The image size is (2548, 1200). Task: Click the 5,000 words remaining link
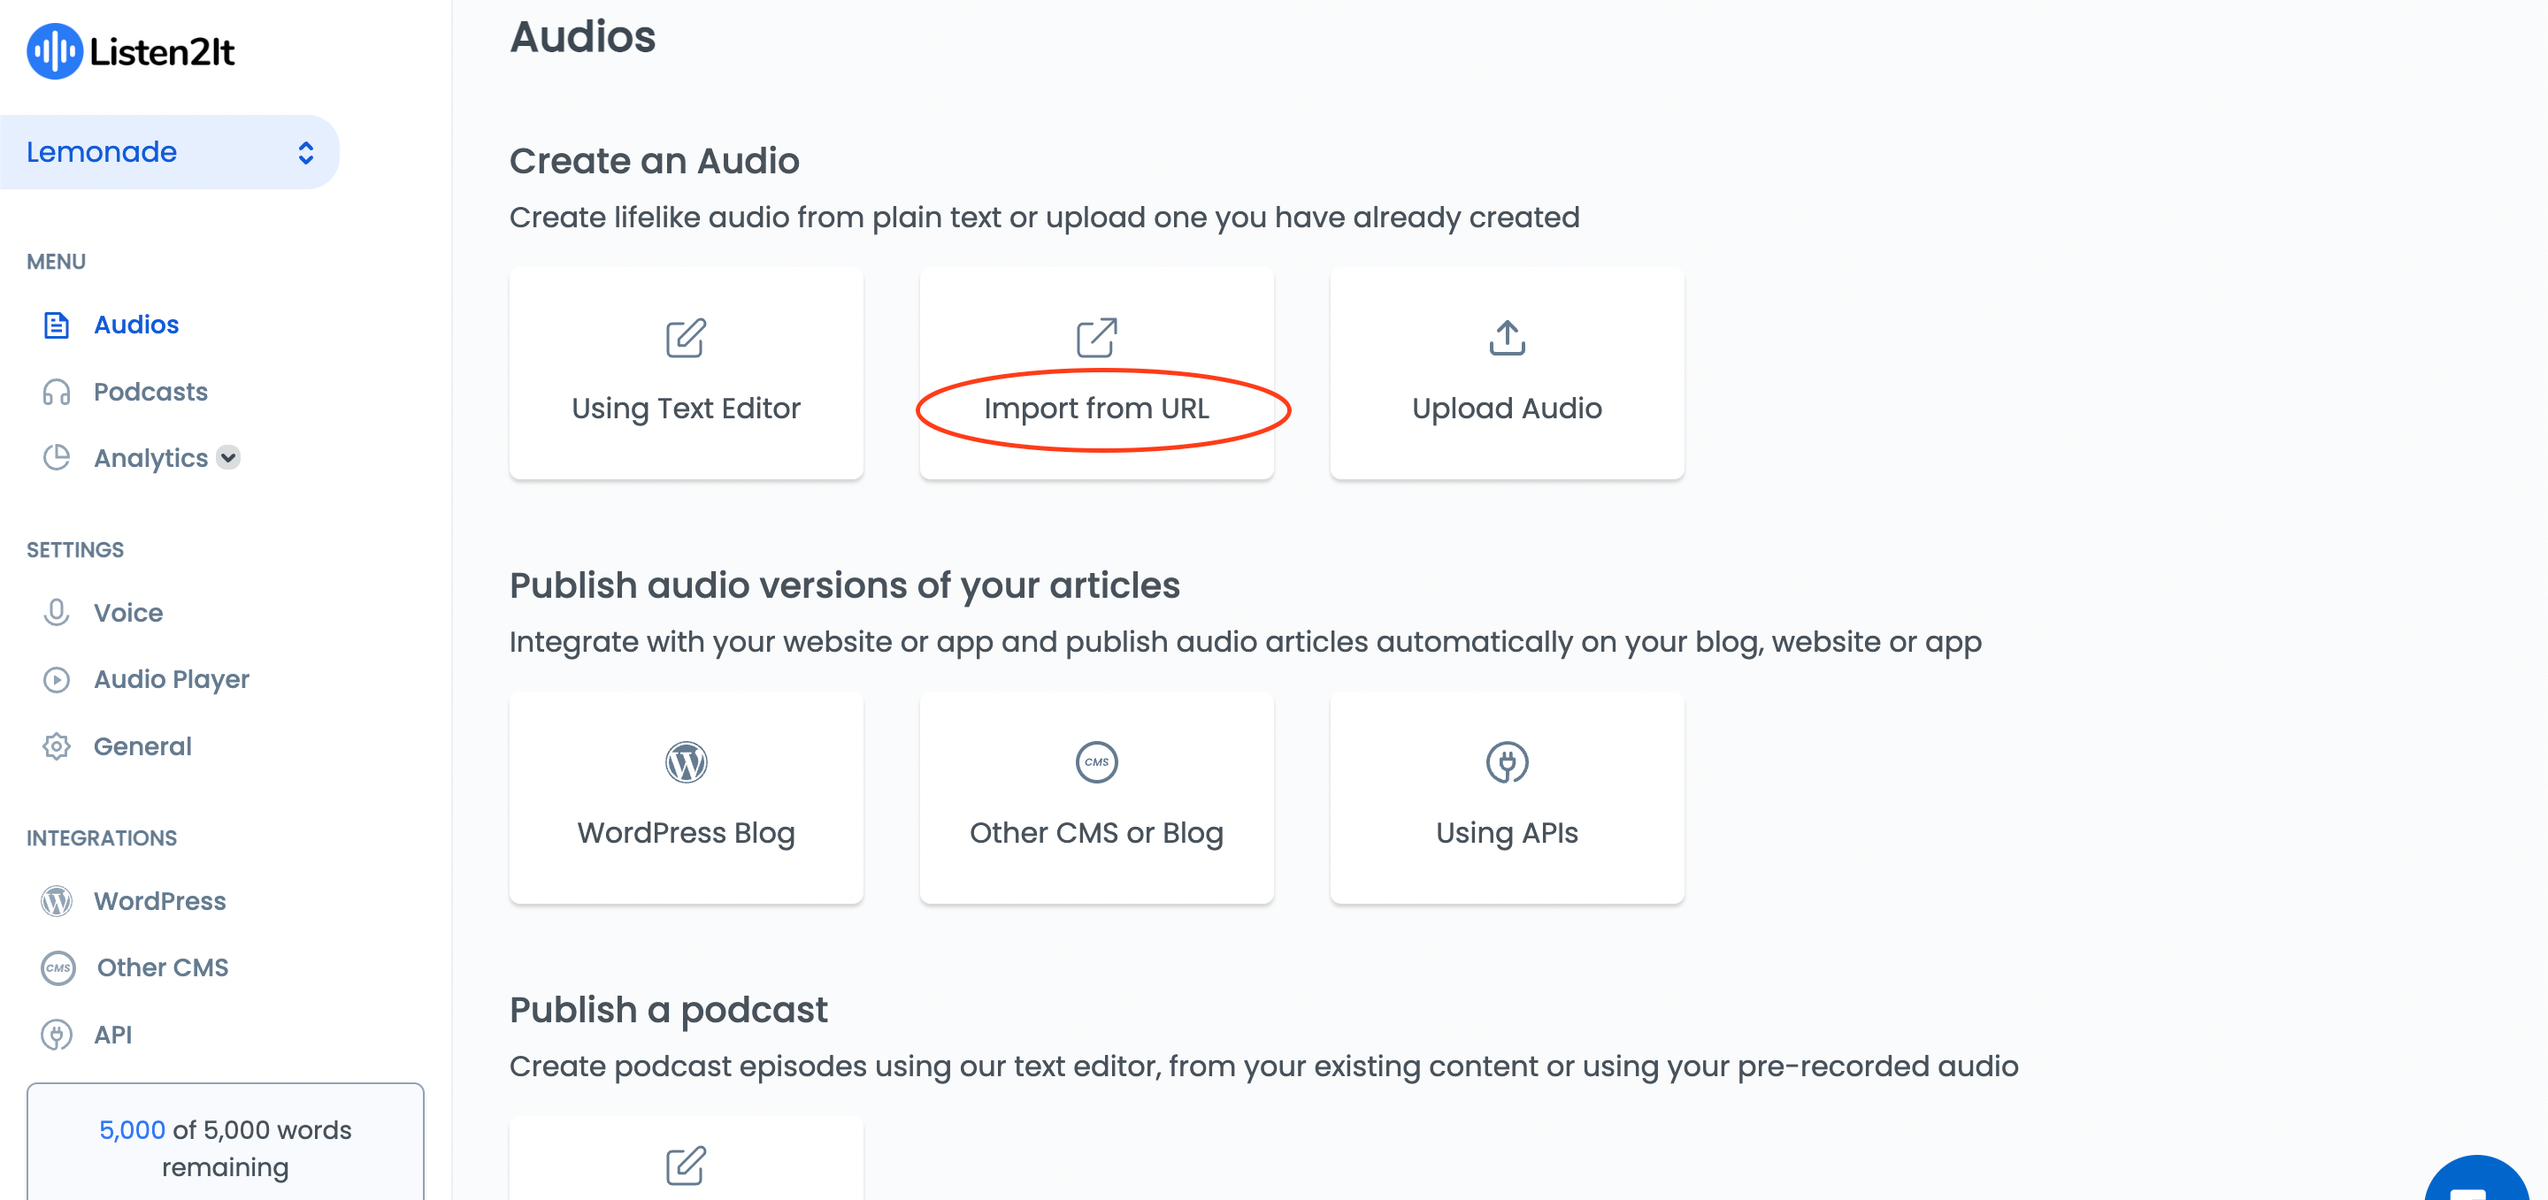click(x=132, y=1130)
